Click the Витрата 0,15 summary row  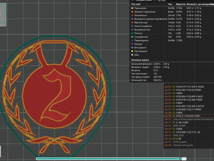click(x=144, y=70)
